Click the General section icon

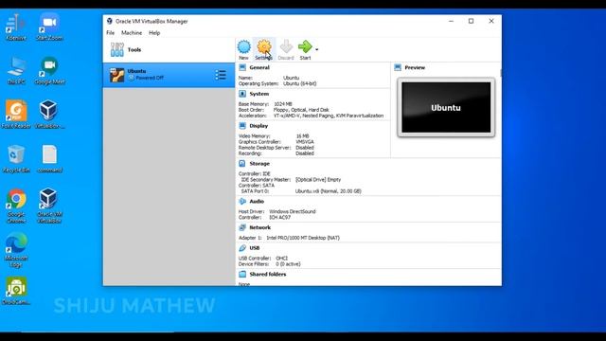point(242,67)
